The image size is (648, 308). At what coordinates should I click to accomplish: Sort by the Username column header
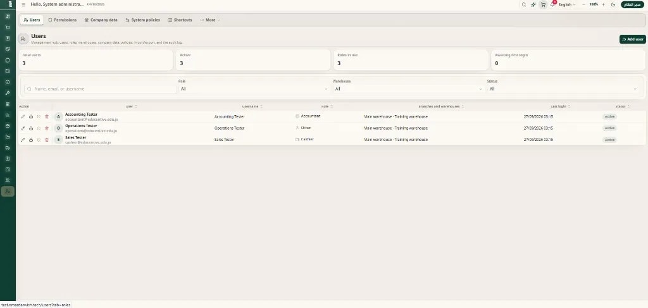[x=252, y=106]
